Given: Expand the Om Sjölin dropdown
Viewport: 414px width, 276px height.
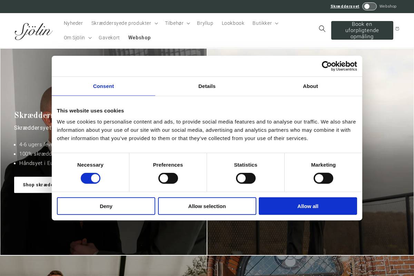Looking at the screenshot, I should [78, 38].
